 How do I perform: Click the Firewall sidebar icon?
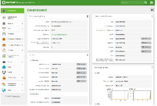(4, 77)
